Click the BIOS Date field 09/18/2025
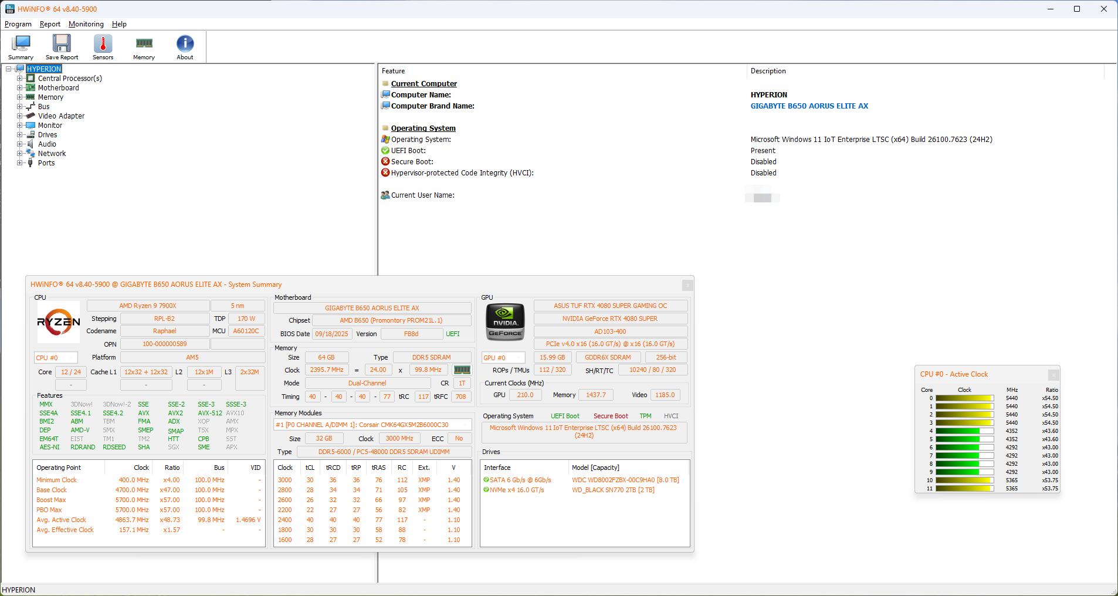The image size is (1118, 596). coord(331,334)
